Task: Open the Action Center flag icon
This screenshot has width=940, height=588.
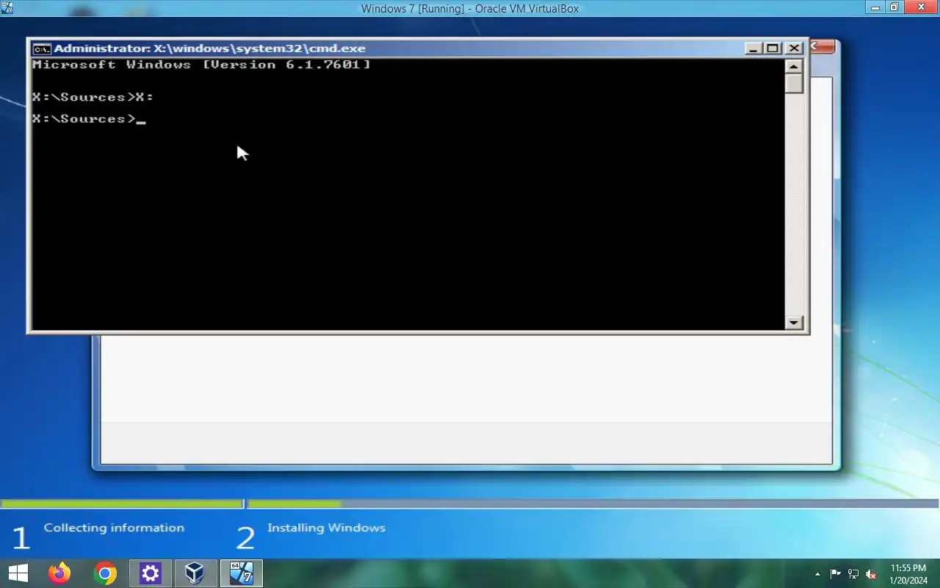Action: [835, 574]
